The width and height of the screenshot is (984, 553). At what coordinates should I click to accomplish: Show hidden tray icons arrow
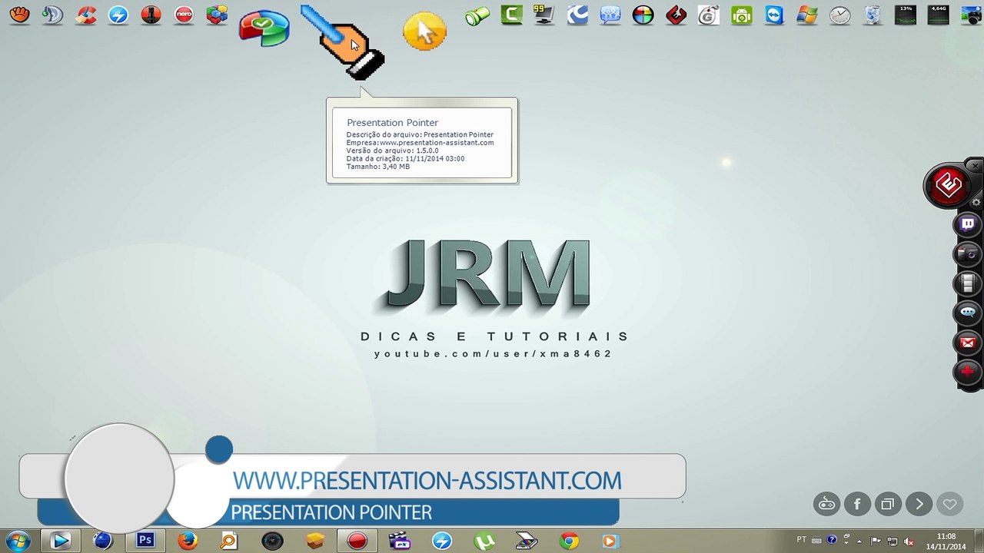[861, 541]
